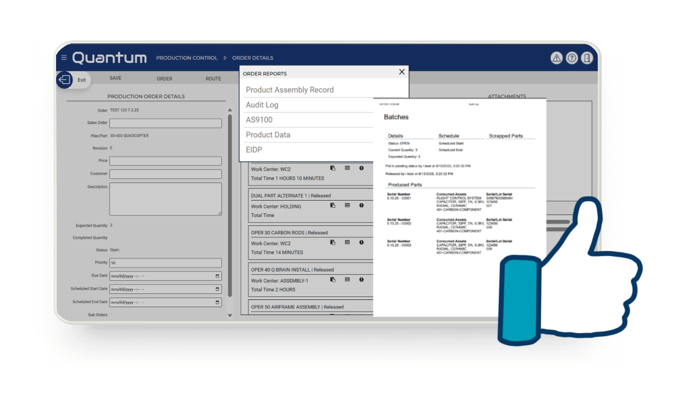696x400 pixels.
Task: Open the Scheduled End Date calendar picker
Action: 217,302
